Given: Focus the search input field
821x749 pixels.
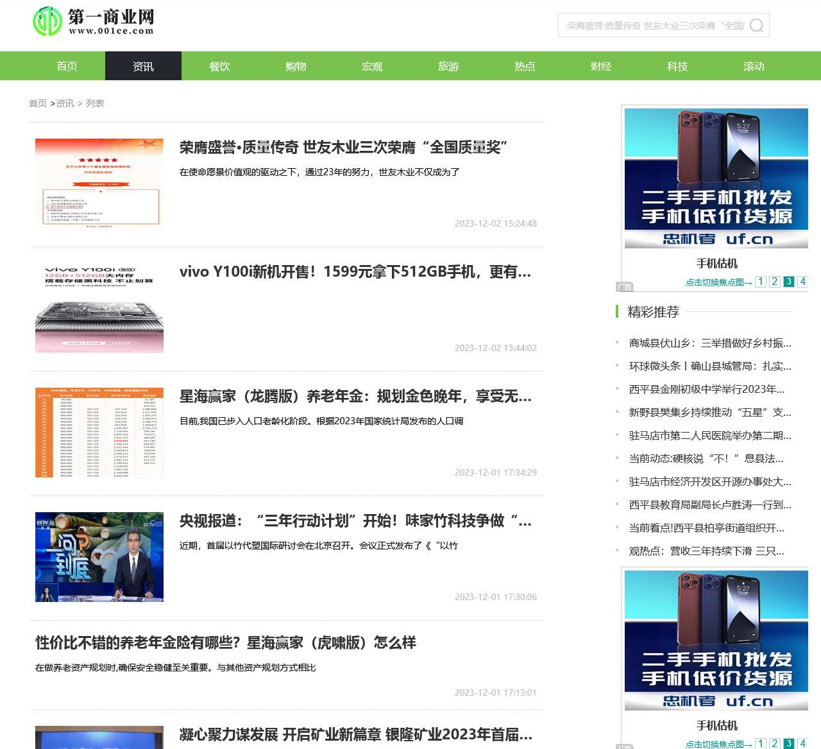Looking at the screenshot, I should (654, 26).
